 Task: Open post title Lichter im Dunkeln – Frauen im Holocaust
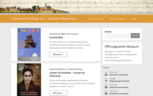[67, 74]
